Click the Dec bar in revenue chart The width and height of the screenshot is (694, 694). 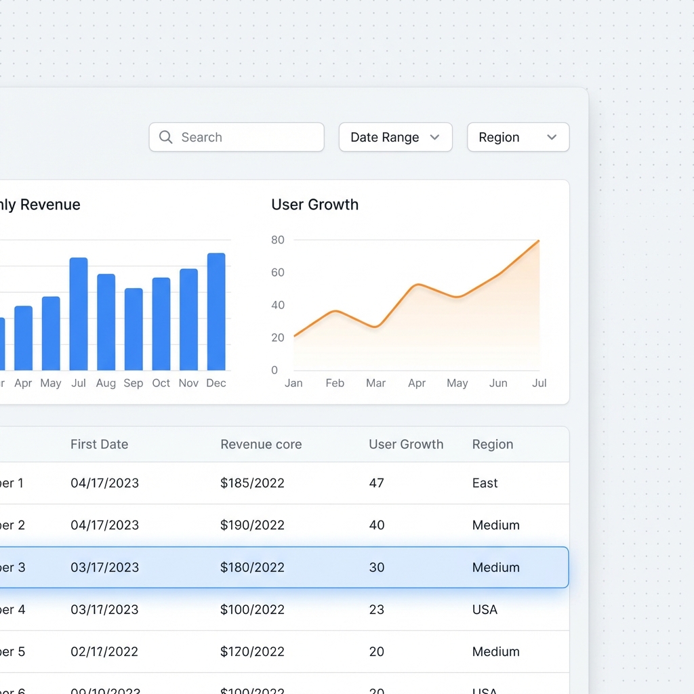click(216, 312)
